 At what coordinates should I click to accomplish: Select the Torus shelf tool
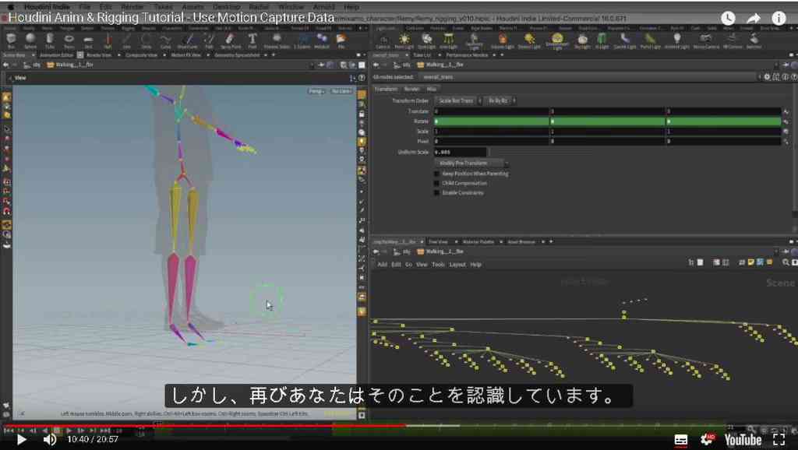[x=69, y=40]
